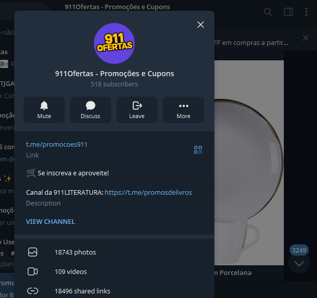
Task: Open the 911 Ofertas channel avatar
Action: pos(114,43)
